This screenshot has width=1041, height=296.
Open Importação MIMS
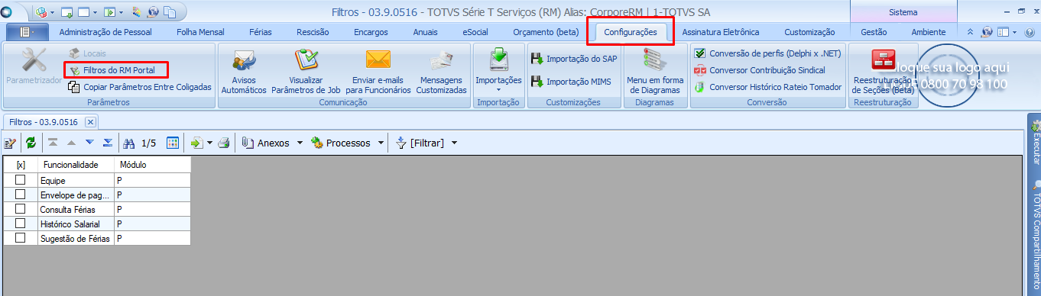[x=570, y=82]
